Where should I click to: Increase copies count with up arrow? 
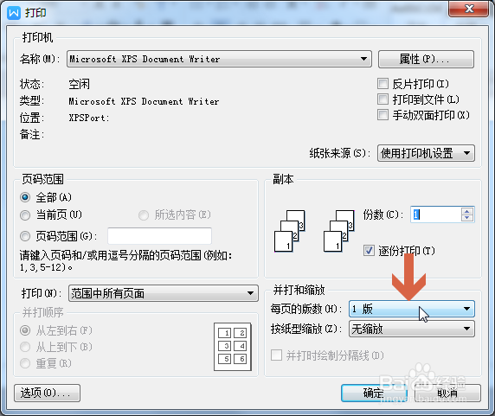point(467,211)
